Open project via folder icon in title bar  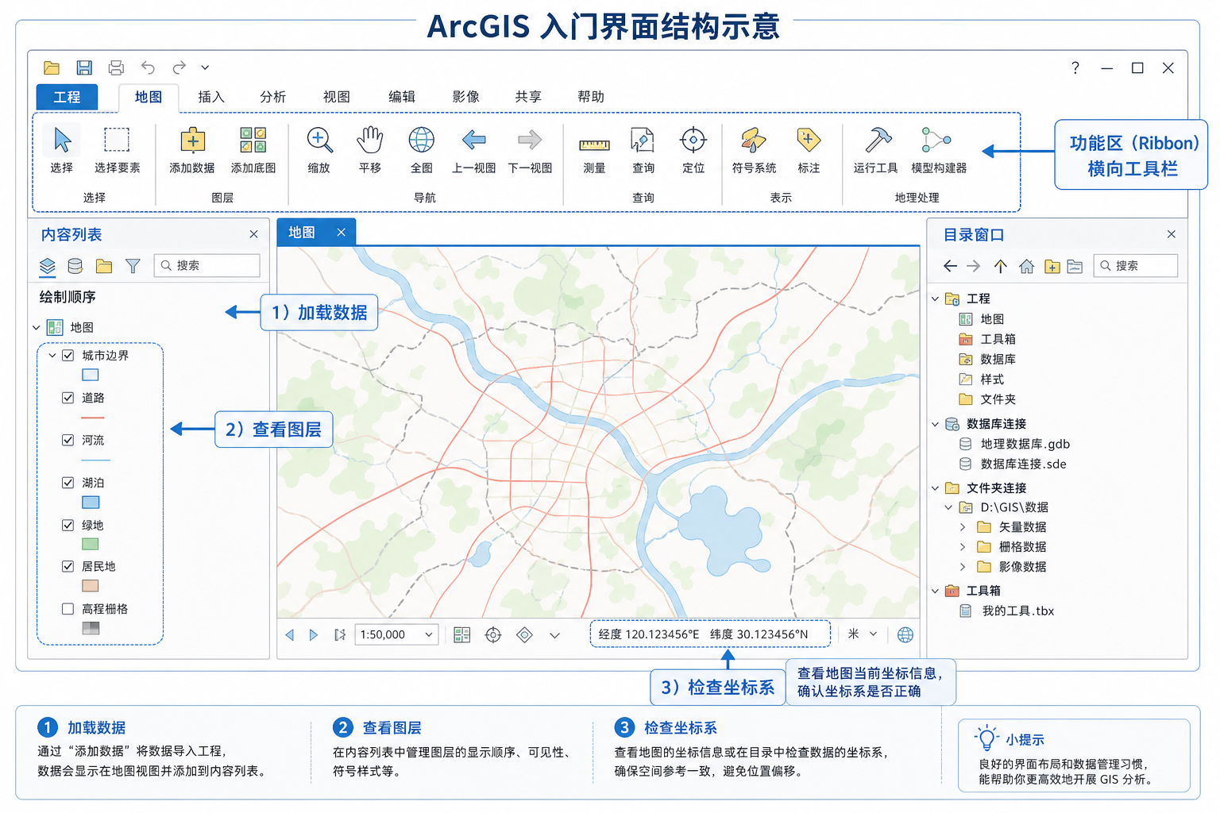tap(52, 67)
